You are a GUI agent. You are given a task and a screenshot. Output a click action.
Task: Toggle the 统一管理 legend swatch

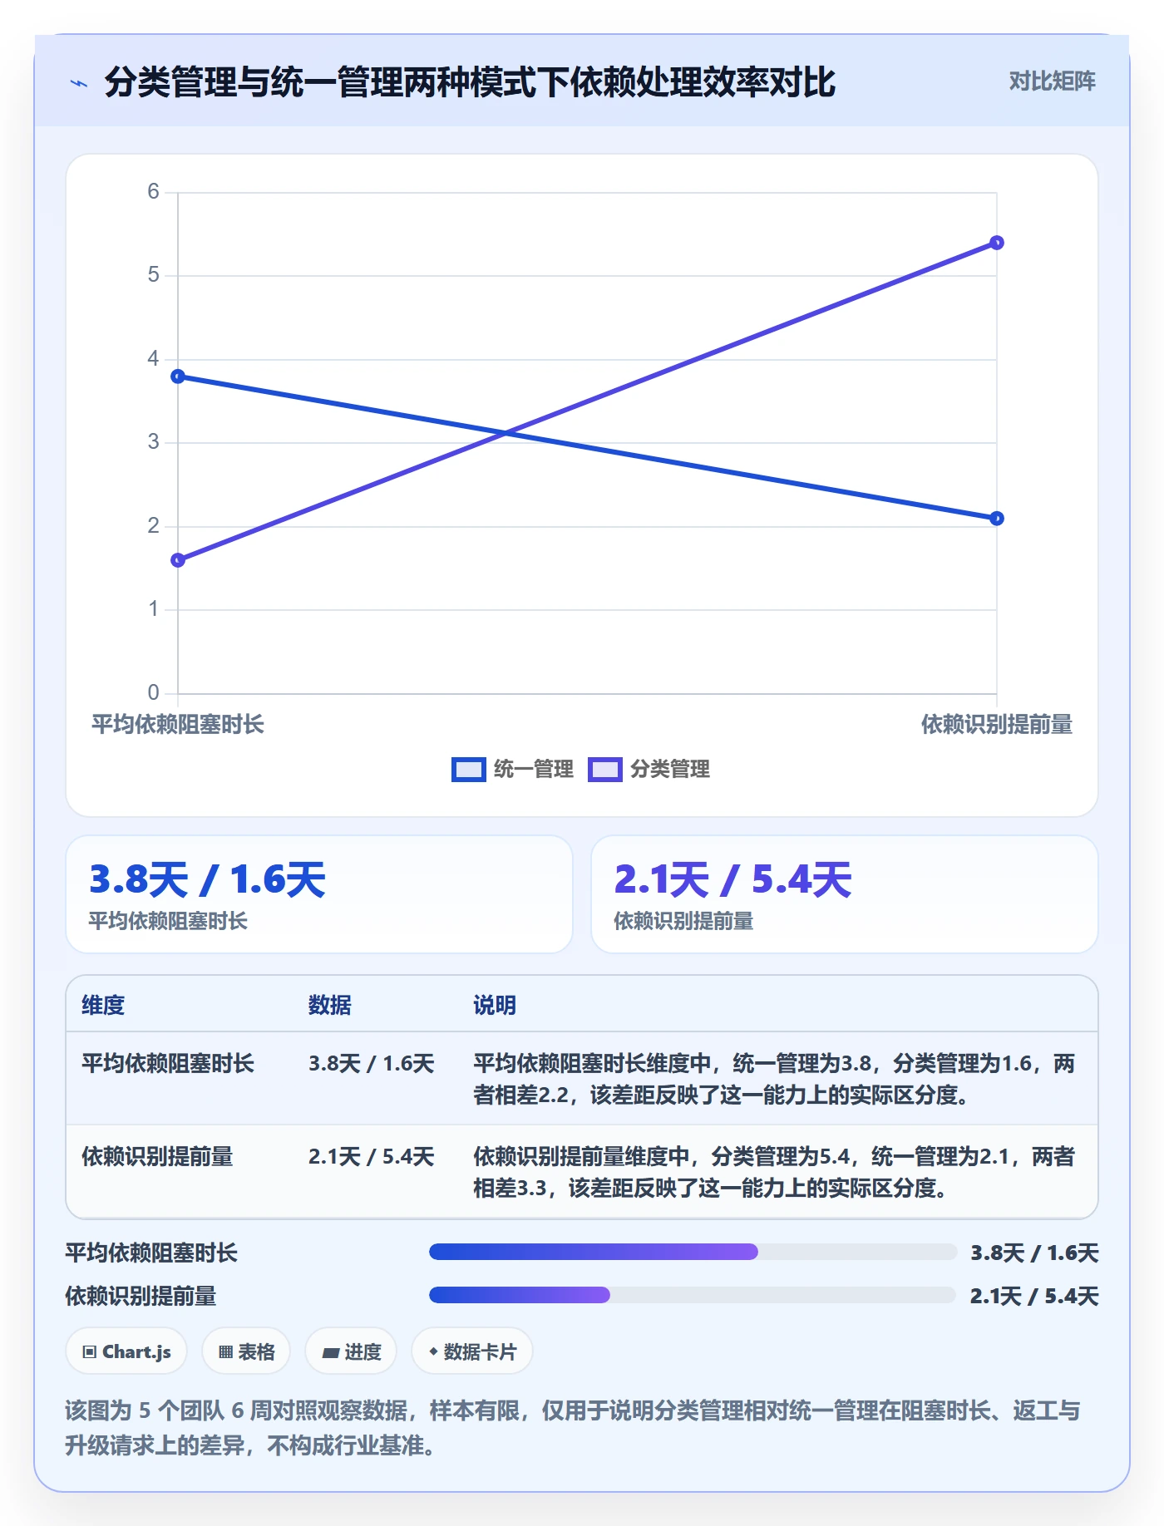[468, 770]
